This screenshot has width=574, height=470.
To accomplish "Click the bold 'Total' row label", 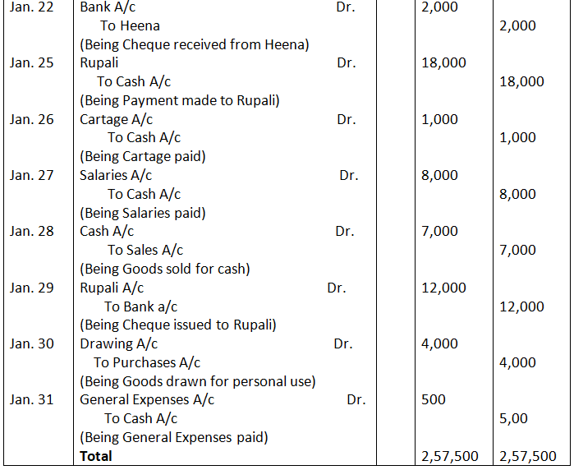I will coord(96,455).
